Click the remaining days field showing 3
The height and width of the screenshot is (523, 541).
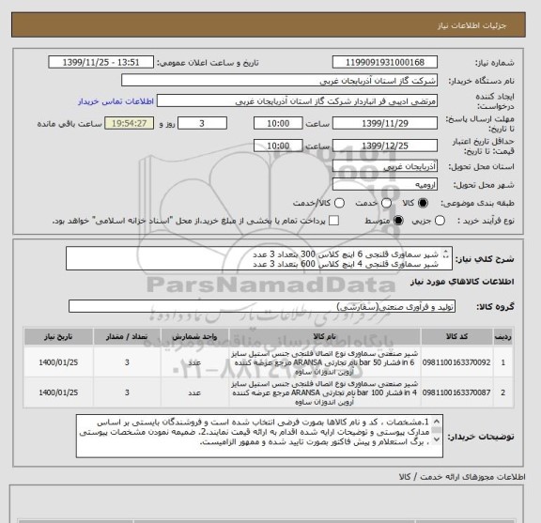point(202,123)
